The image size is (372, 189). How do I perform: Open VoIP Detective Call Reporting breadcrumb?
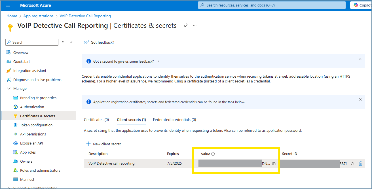[85, 16]
